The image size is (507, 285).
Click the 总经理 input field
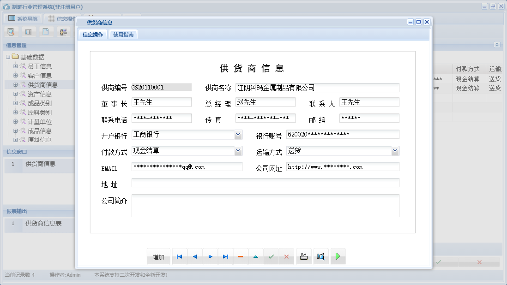pyautogui.click(x=266, y=102)
